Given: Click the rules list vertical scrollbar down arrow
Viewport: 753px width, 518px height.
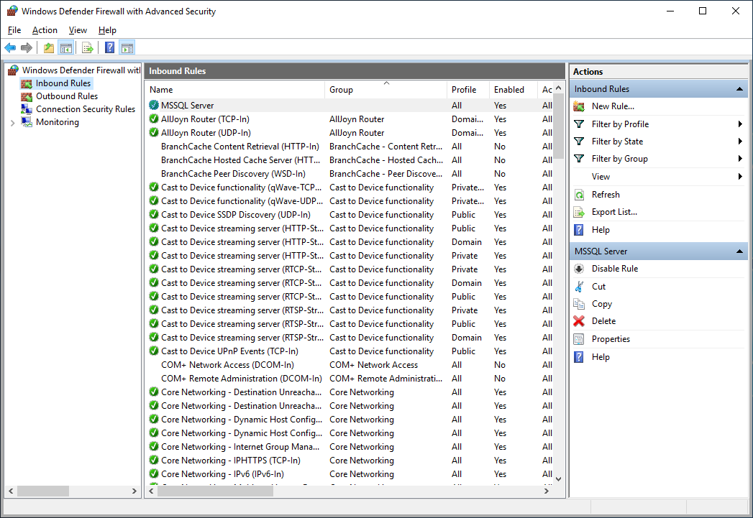Looking at the screenshot, I should (x=558, y=478).
